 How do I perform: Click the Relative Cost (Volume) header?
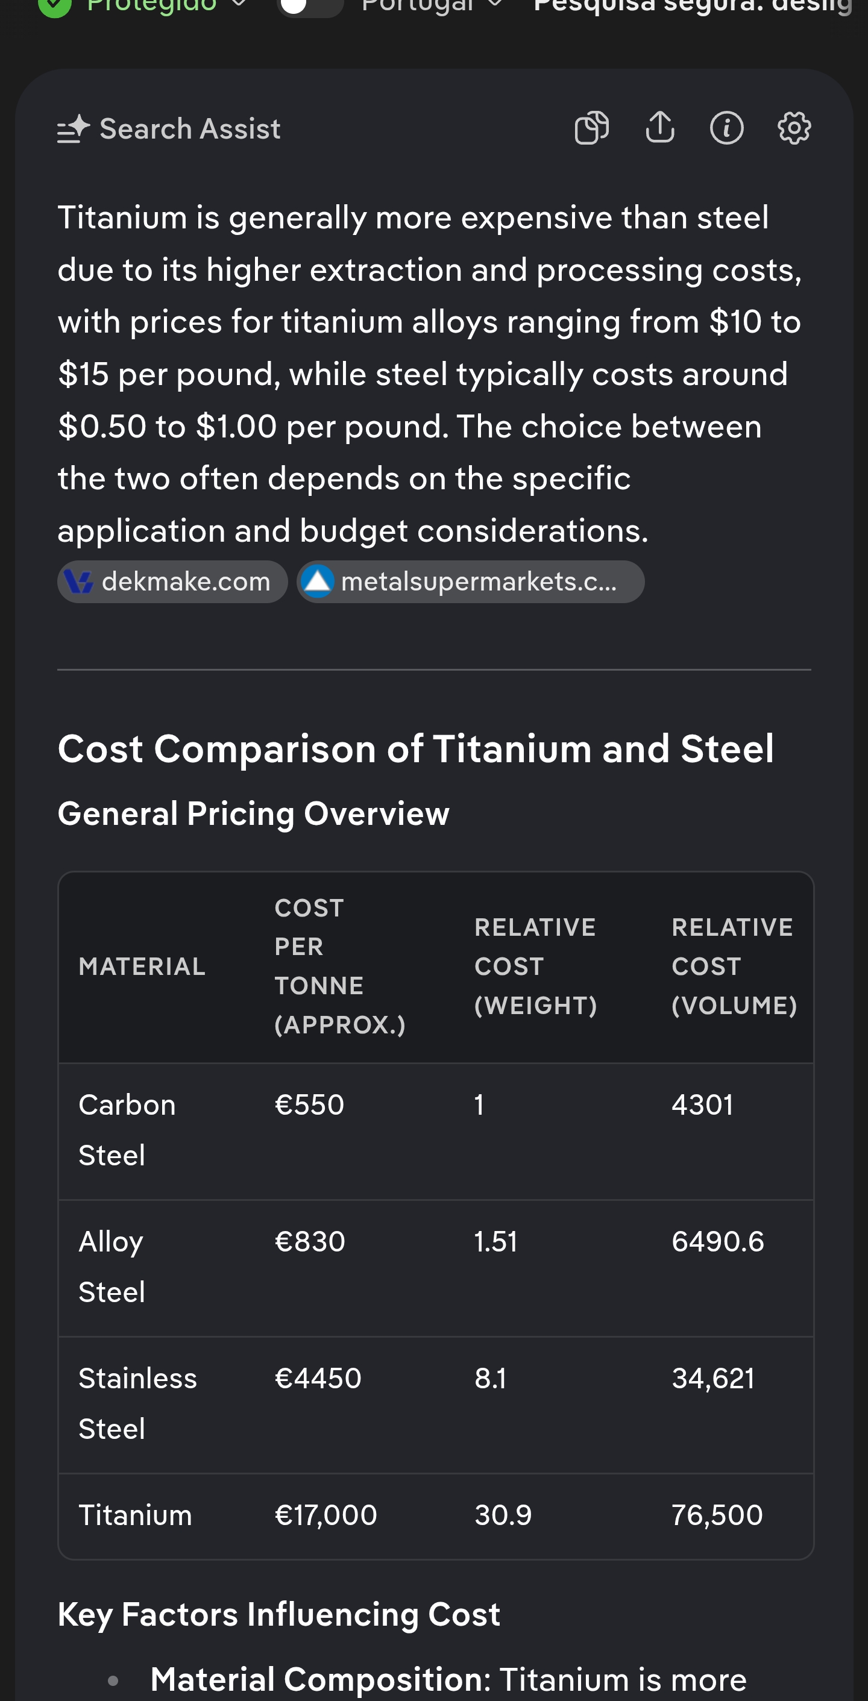pos(733,966)
